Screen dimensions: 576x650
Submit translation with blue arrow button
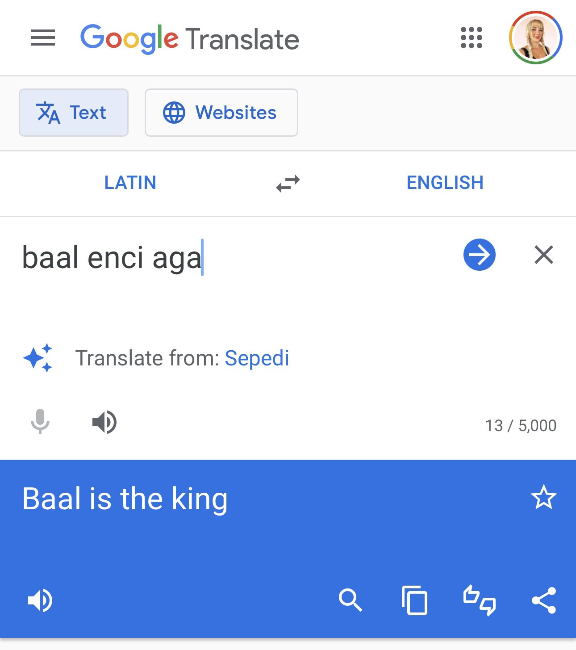[x=480, y=255]
